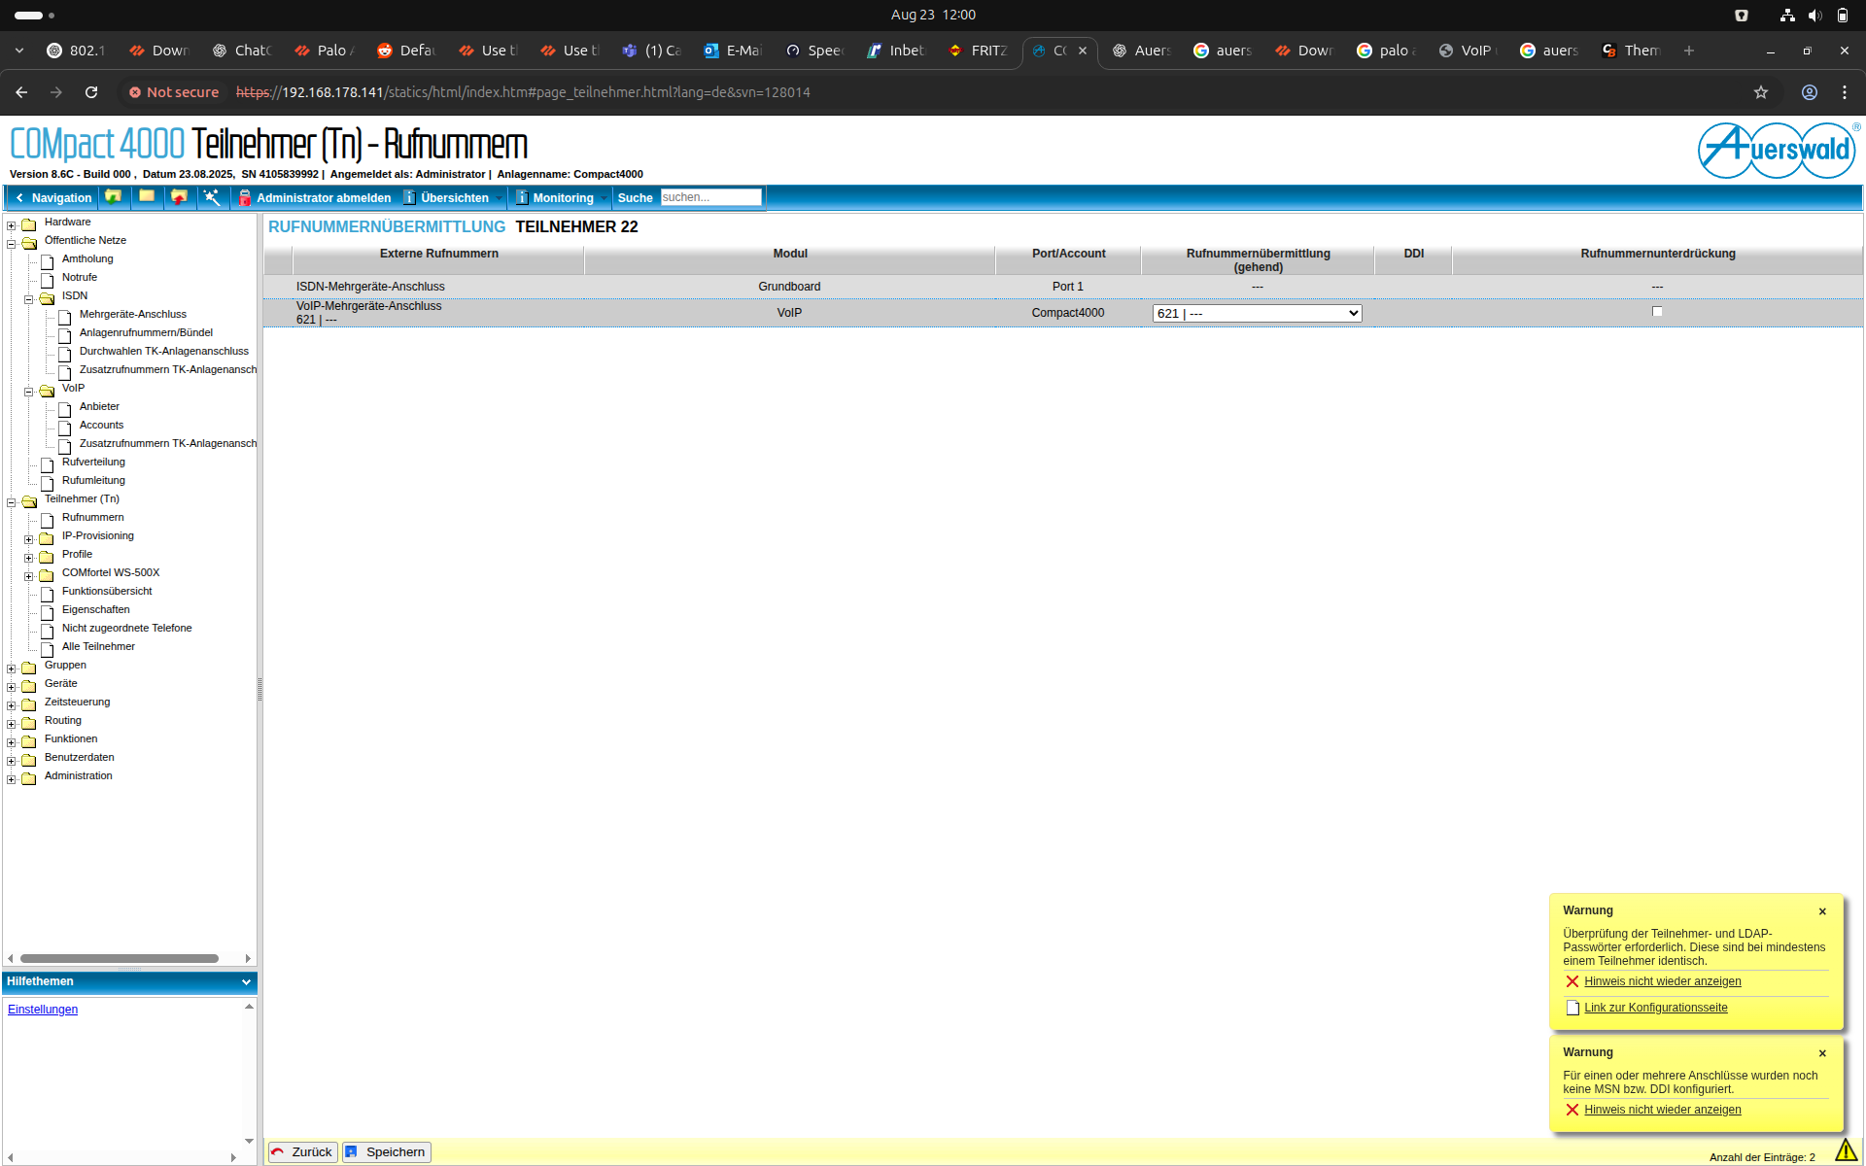Collapse the Teilnehmer (Tn) tree node
This screenshot has width=1866, height=1166.
12,502
